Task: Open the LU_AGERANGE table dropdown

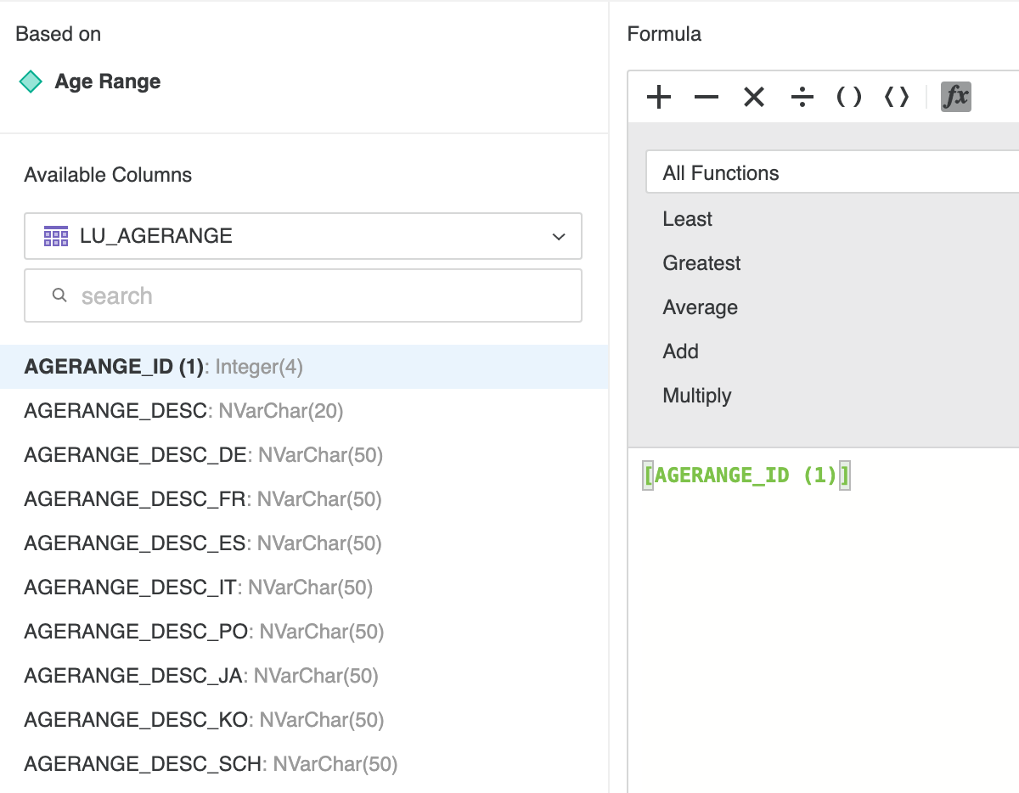Action: point(303,236)
